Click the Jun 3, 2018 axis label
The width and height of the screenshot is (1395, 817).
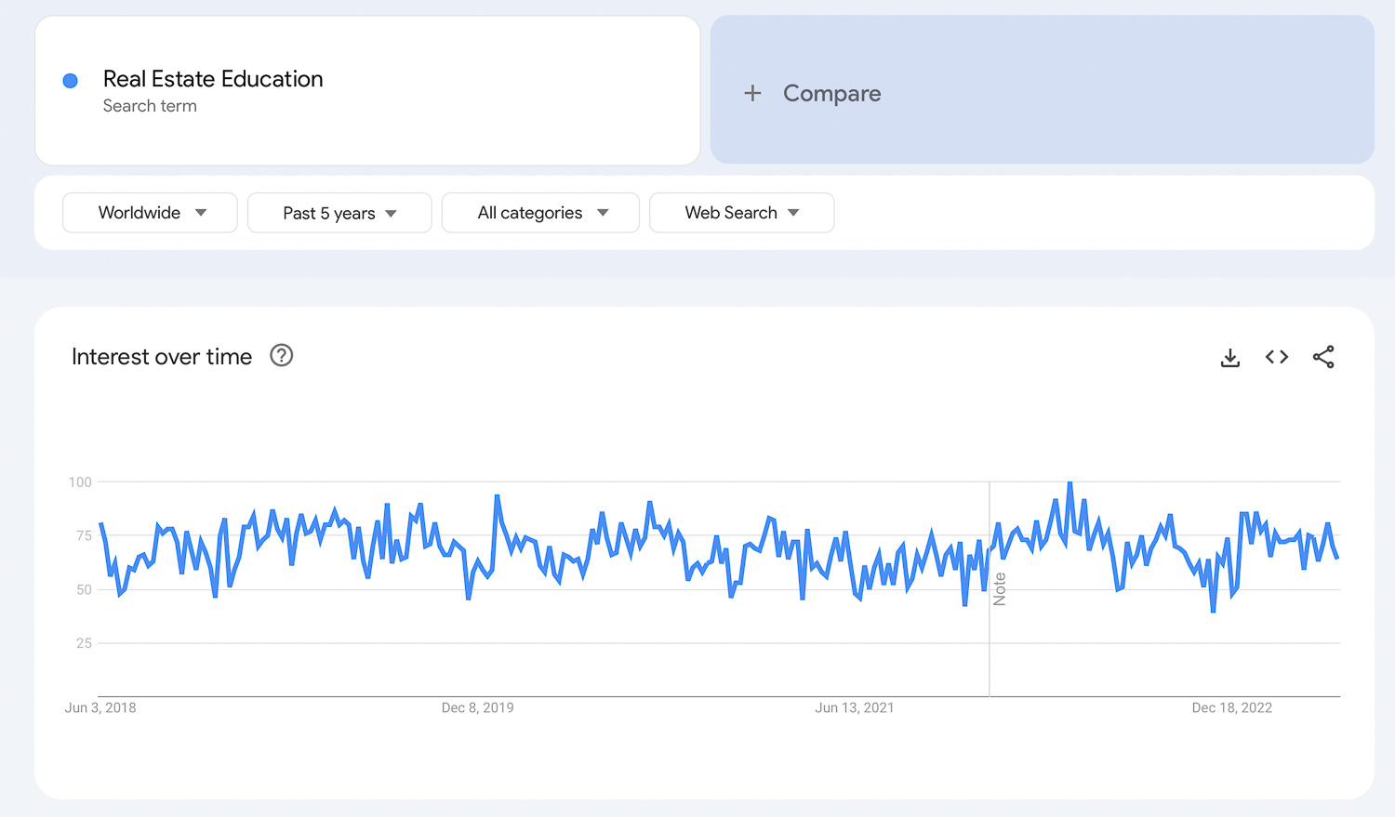tap(100, 708)
